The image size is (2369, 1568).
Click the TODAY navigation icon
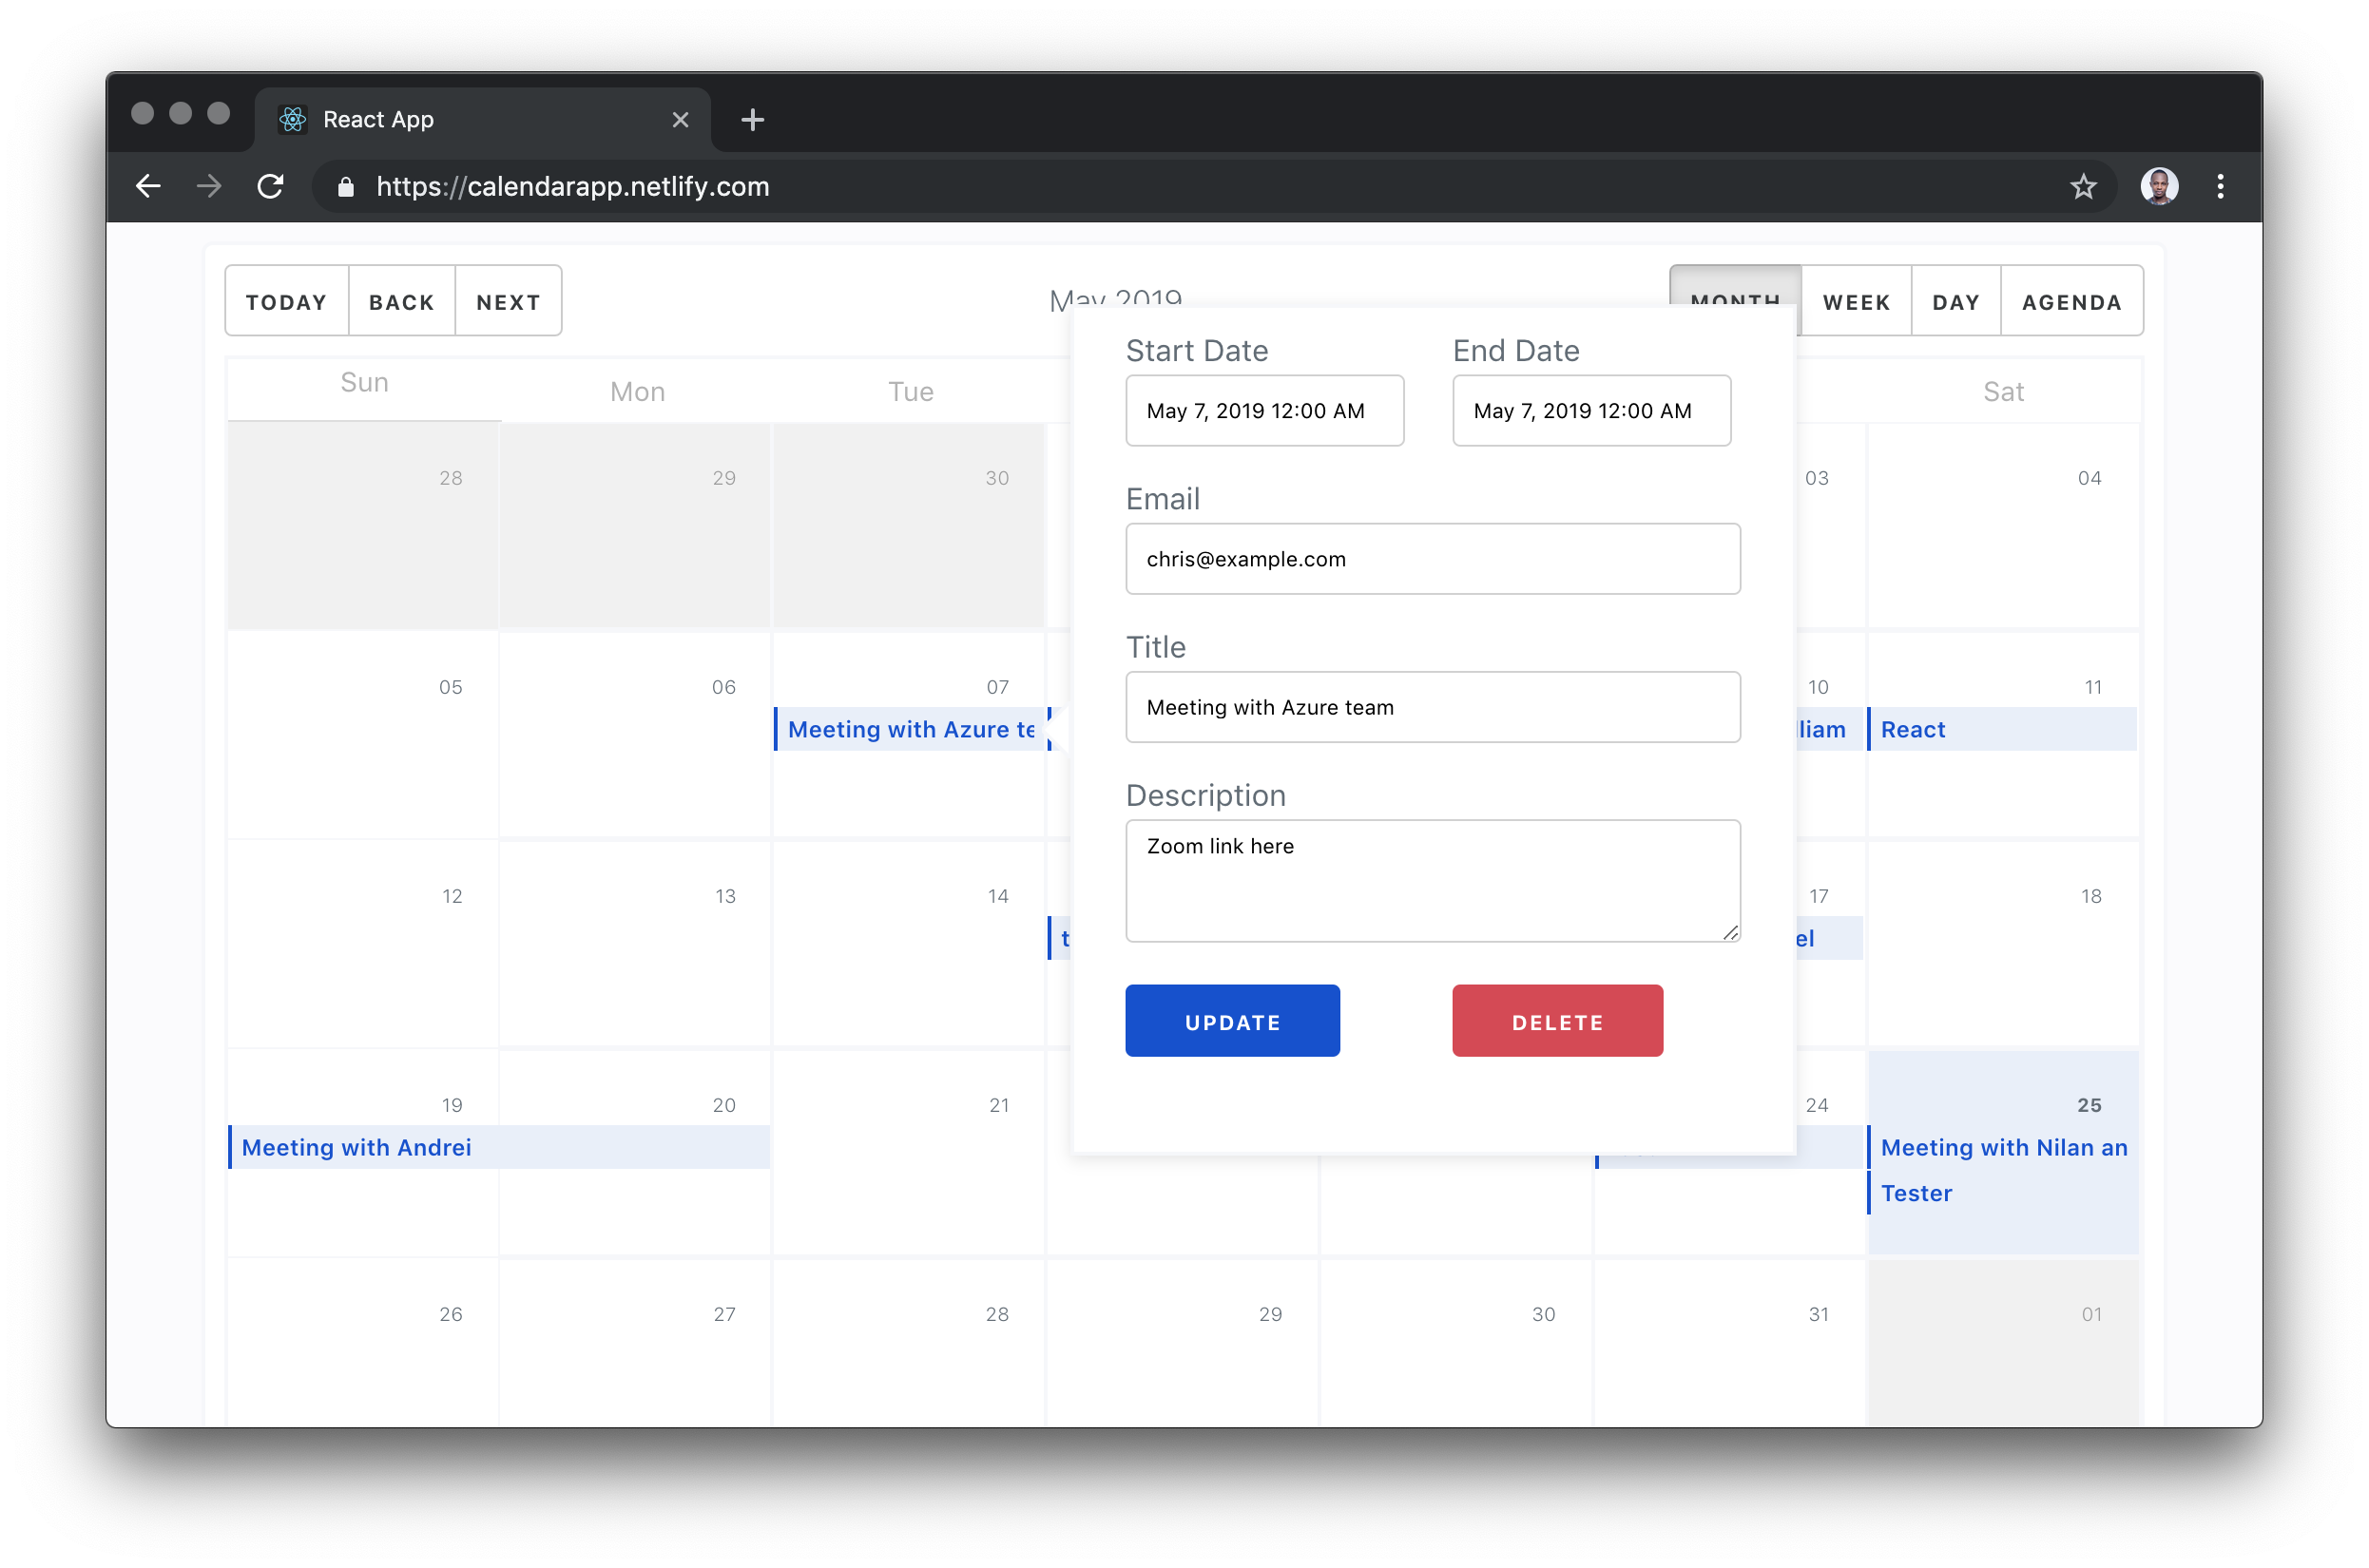click(x=287, y=301)
